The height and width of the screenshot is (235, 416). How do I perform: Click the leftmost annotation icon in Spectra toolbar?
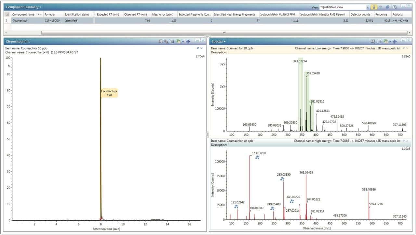[x=374, y=42]
